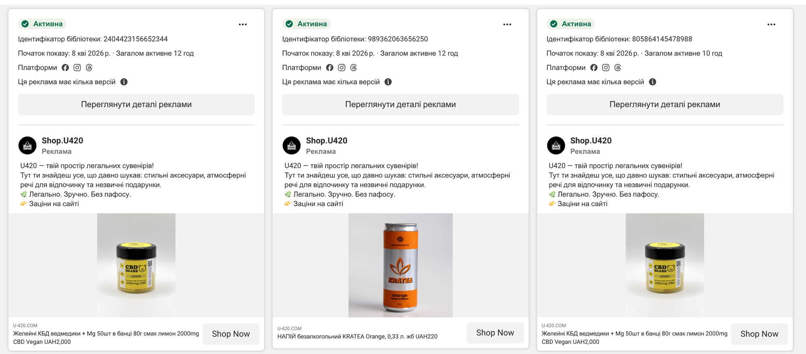Click info icon beside versions on first ad
Screen dimensions: 806x354
(124, 82)
